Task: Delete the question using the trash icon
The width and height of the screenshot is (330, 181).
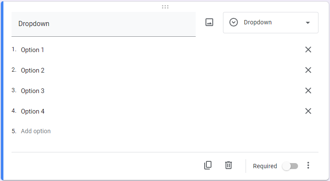Action: [229, 165]
